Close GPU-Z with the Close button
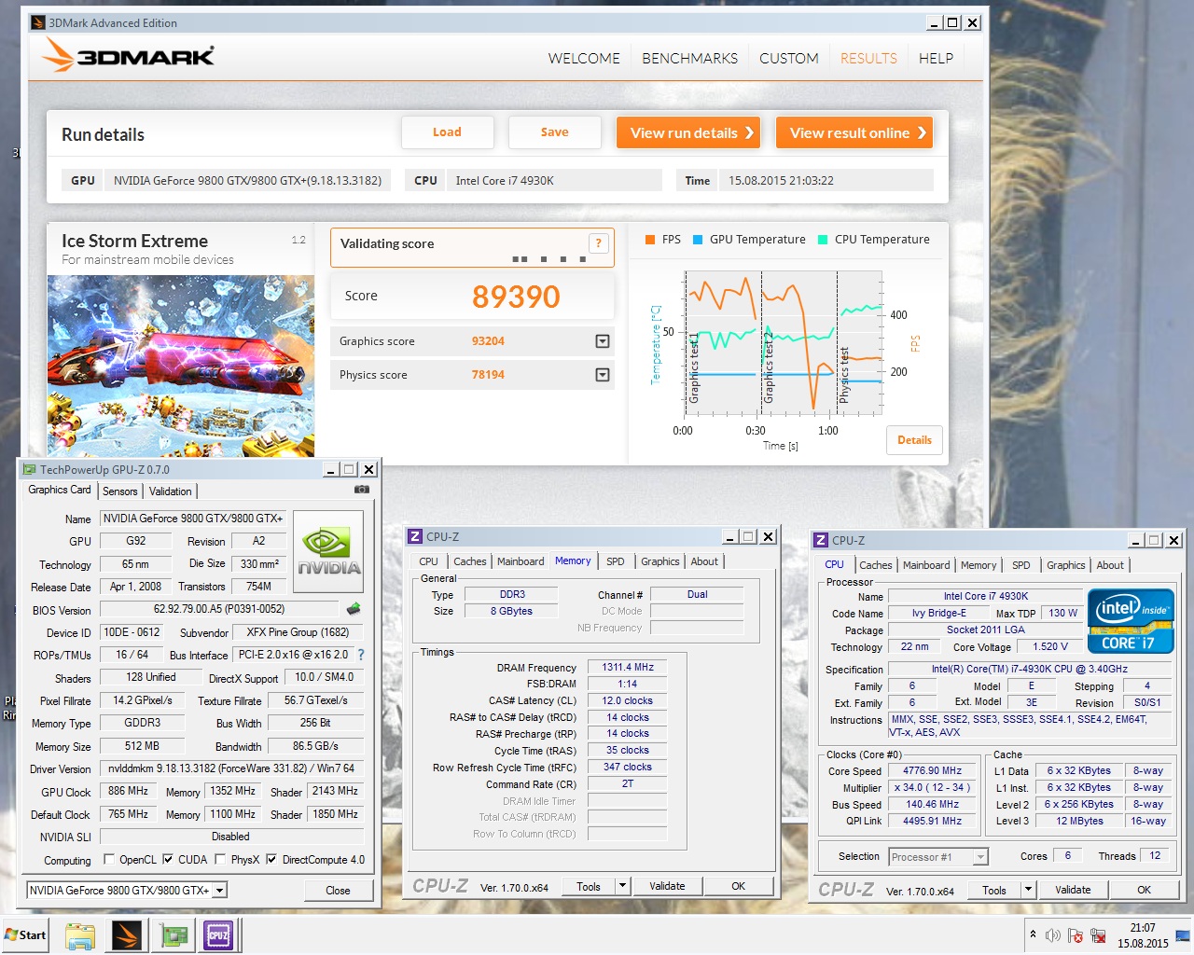Image resolution: width=1194 pixels, height=955 pixels. (x=338, y=891)
